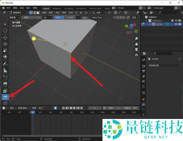Select the Add Cube tool

(x=5, y=77)
